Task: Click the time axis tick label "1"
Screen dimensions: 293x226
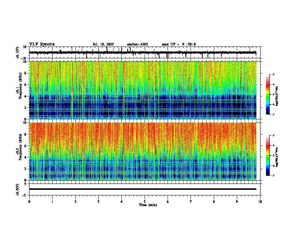Action: coord(52,202)
